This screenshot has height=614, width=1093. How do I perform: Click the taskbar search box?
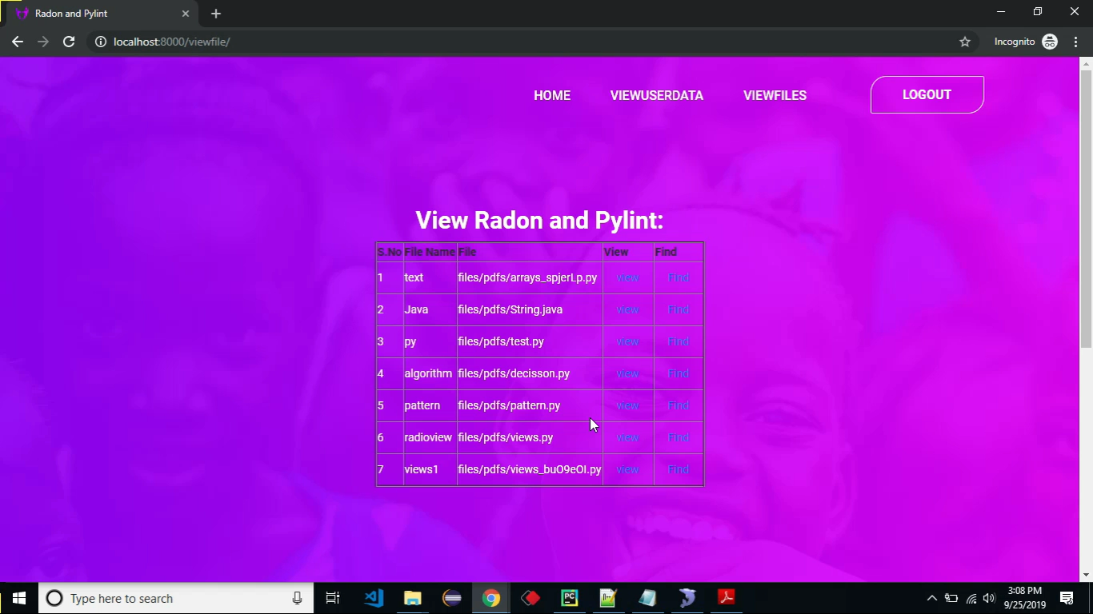coord(176,598)
